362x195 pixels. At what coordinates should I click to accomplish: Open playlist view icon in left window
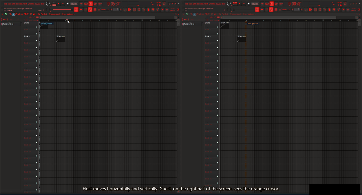[125, 10]
